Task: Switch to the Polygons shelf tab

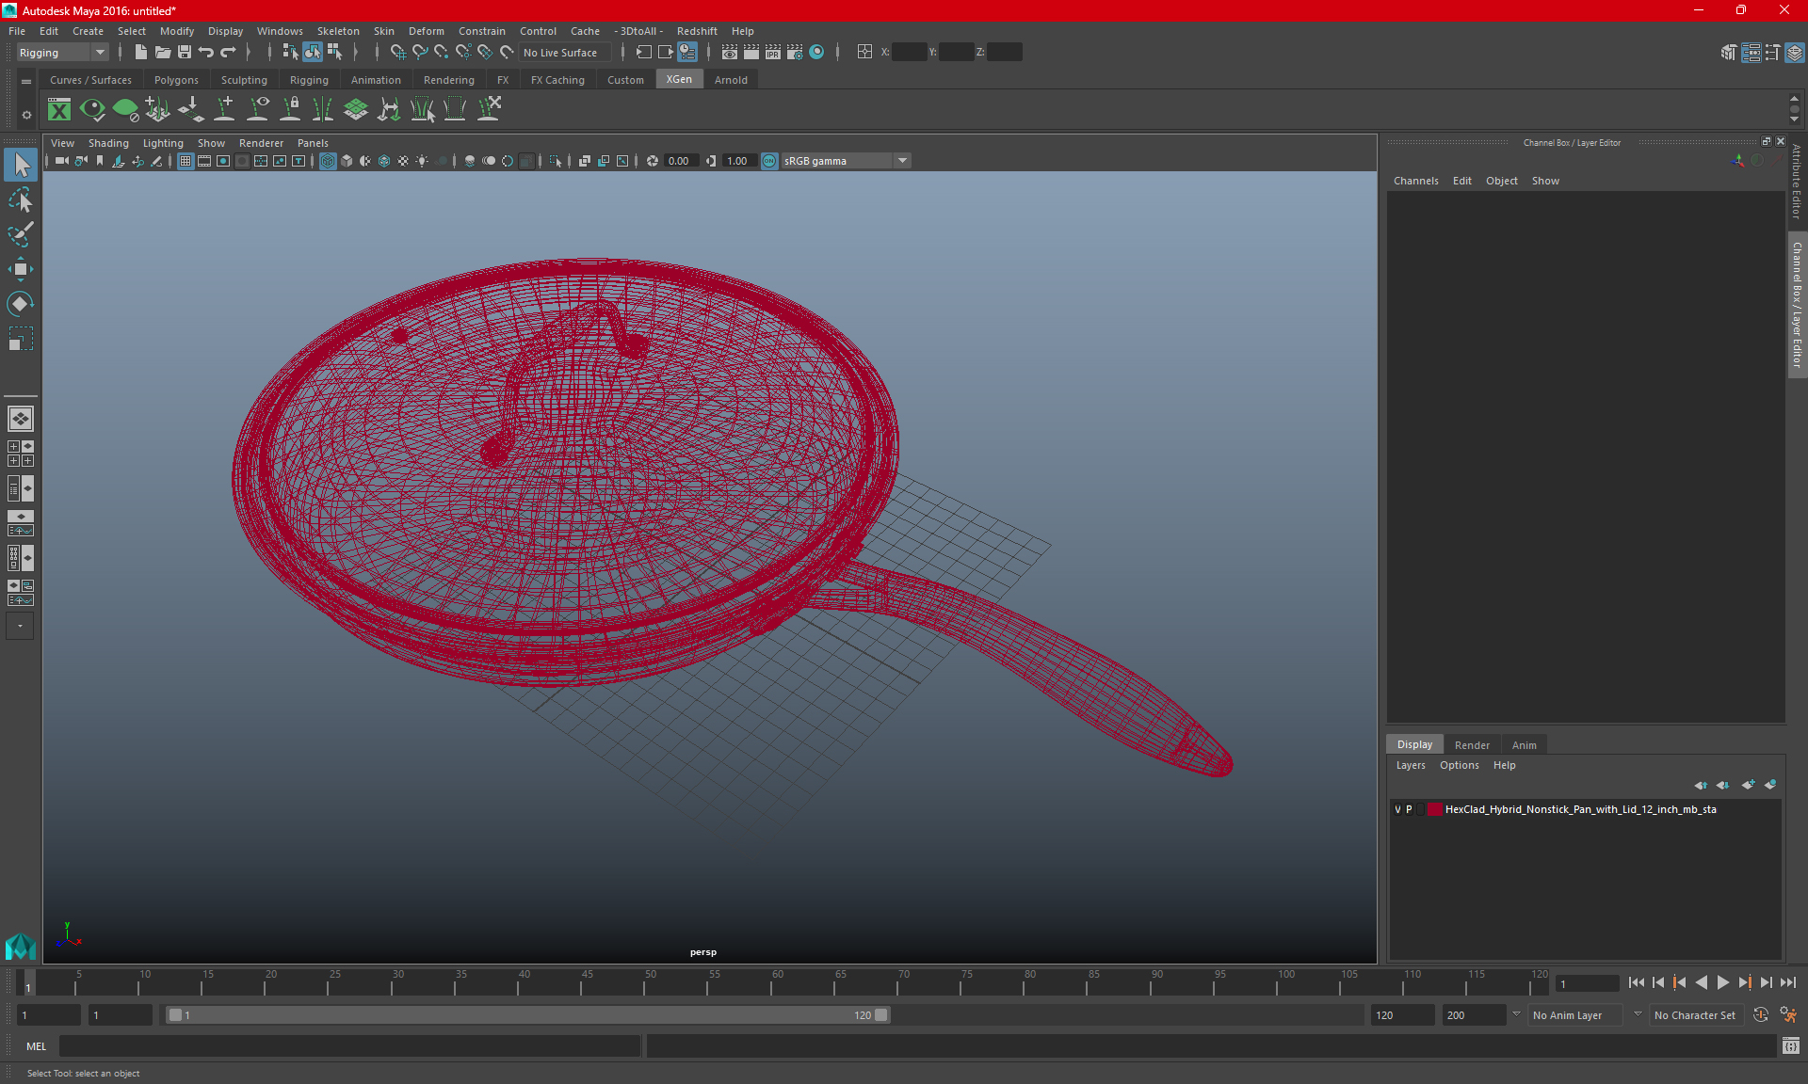Action: [176, 80]
